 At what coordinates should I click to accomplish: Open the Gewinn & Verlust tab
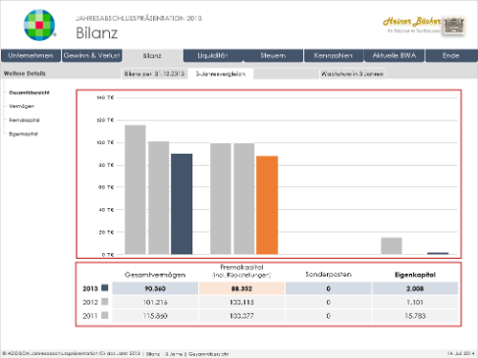92,55
